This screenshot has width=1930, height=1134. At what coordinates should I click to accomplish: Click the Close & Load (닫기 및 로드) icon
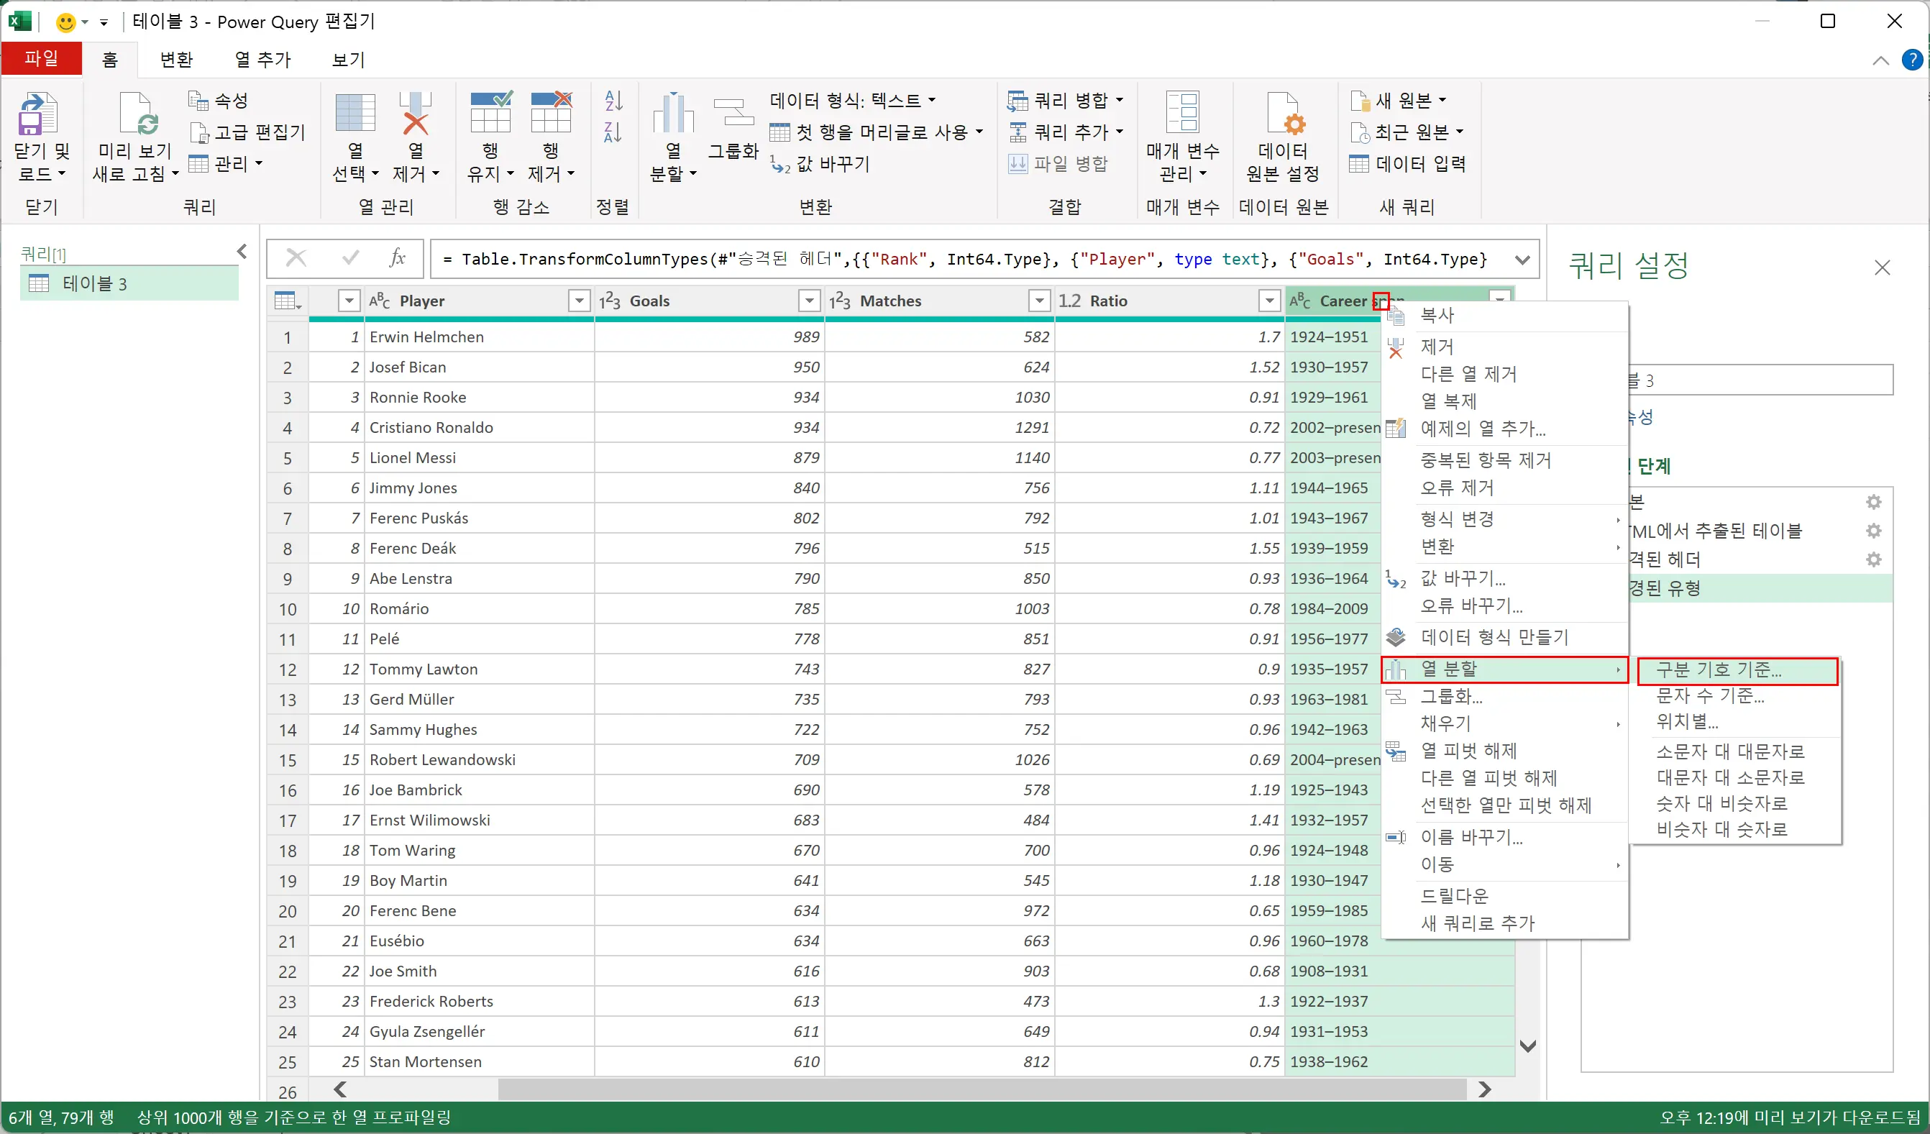click(37, 115)
